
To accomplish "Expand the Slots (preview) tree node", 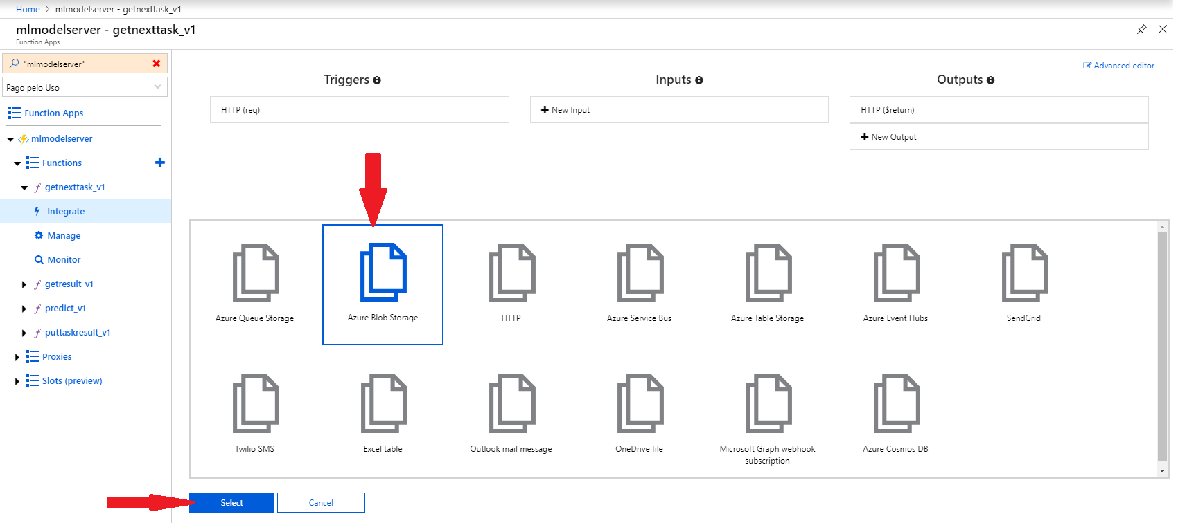I will [x=17, y=381].
